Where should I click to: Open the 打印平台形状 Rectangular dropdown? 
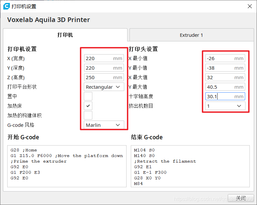click(x=104, y=87)
